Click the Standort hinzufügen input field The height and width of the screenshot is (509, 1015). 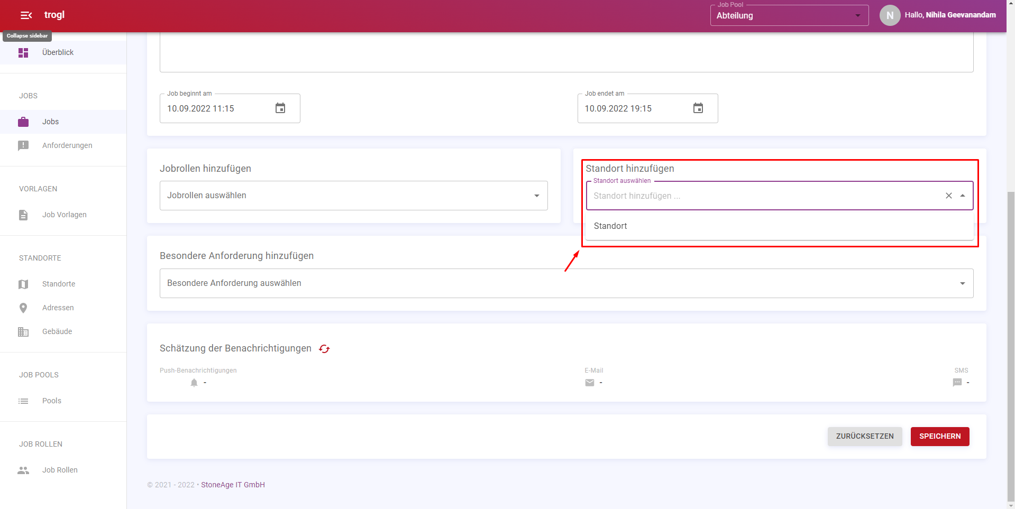point(762,196)
